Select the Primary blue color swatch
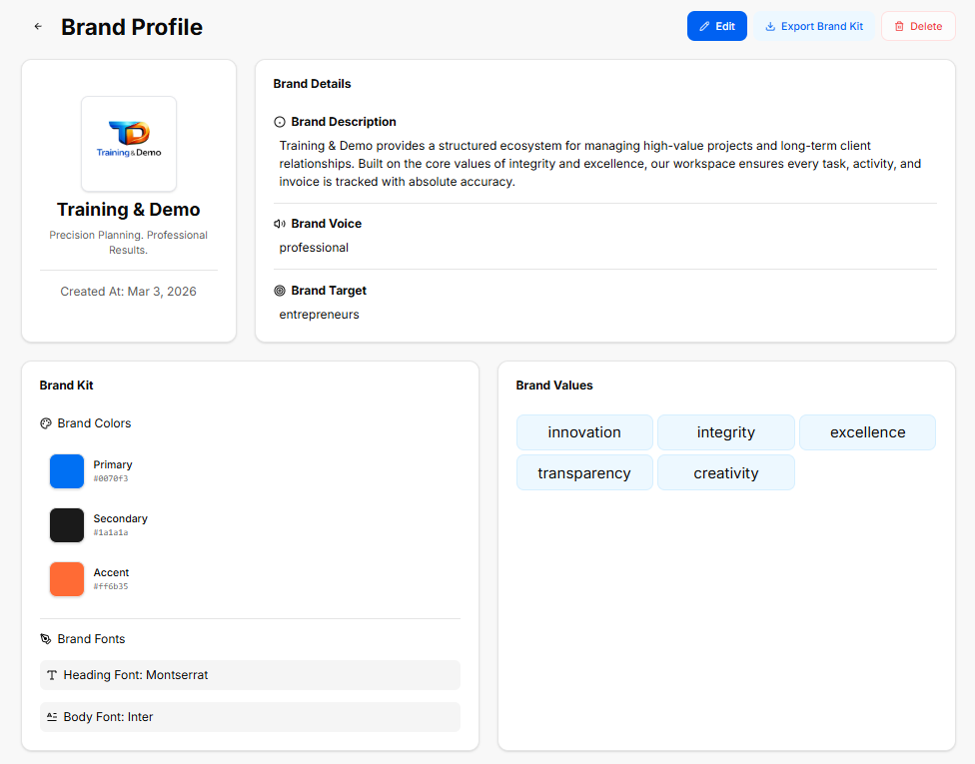Image resolution: width=975 pixels, height=764 pixels. 67,471
